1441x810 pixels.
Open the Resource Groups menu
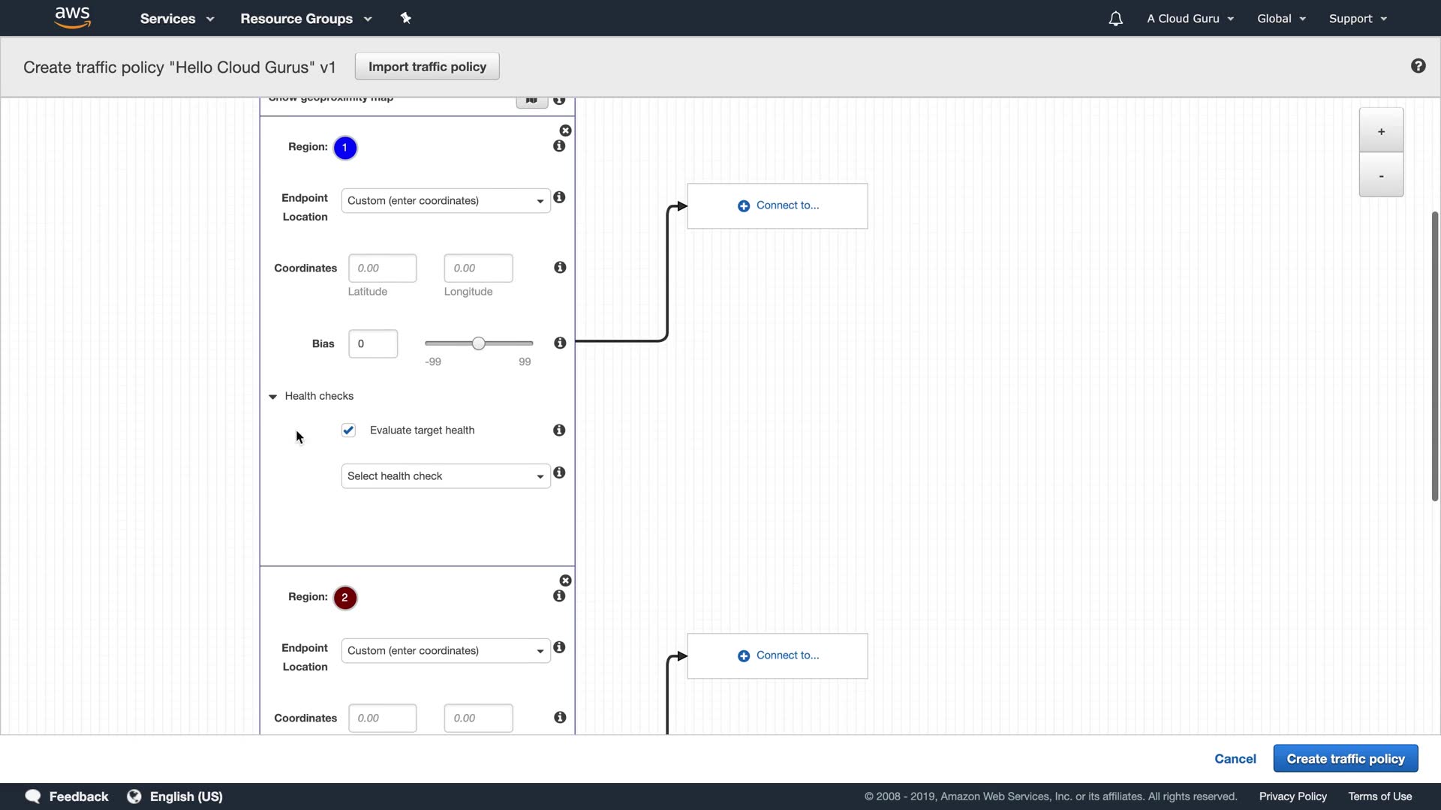click(x=305, y=19)
